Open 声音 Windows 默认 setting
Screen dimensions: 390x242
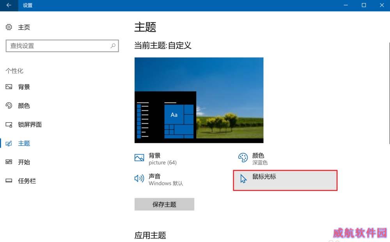(159, 180)
